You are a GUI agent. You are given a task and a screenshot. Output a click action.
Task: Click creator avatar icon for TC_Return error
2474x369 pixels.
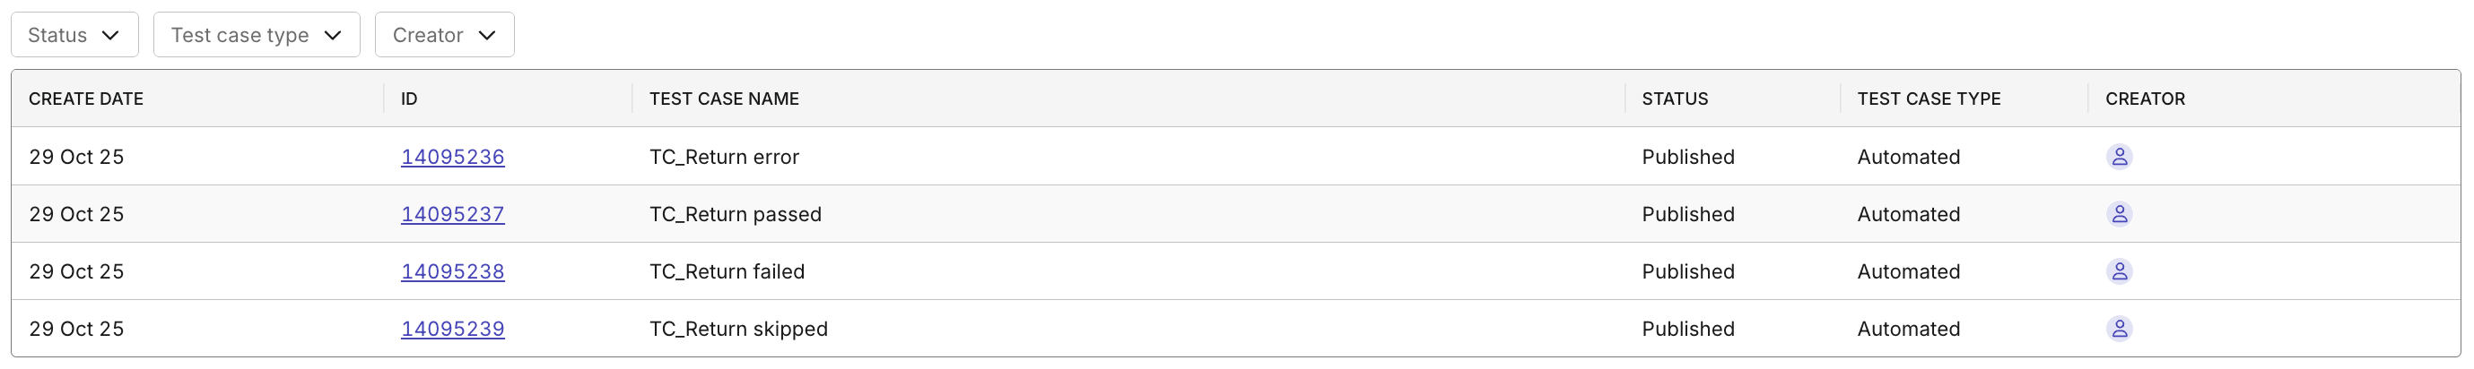pos(2119,156)
